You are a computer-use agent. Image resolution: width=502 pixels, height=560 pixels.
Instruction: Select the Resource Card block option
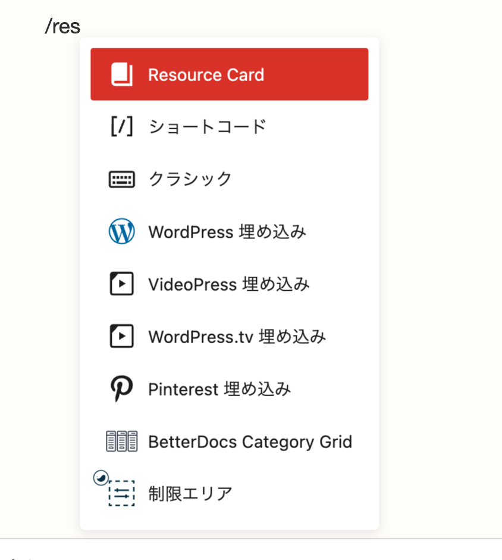coord(229,74)
